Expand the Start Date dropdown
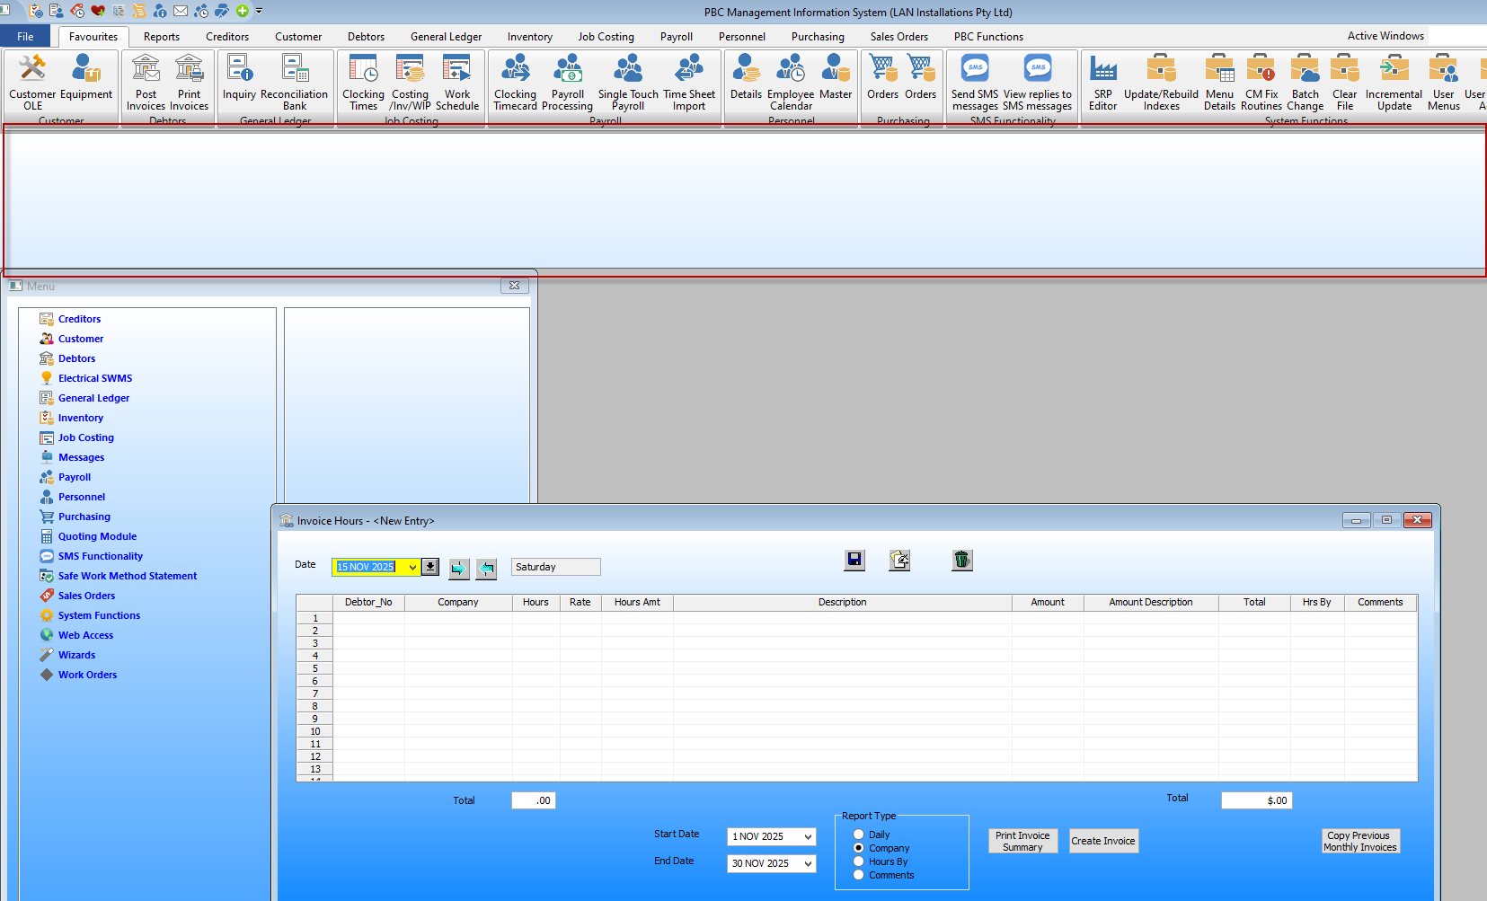 [808, 836]
